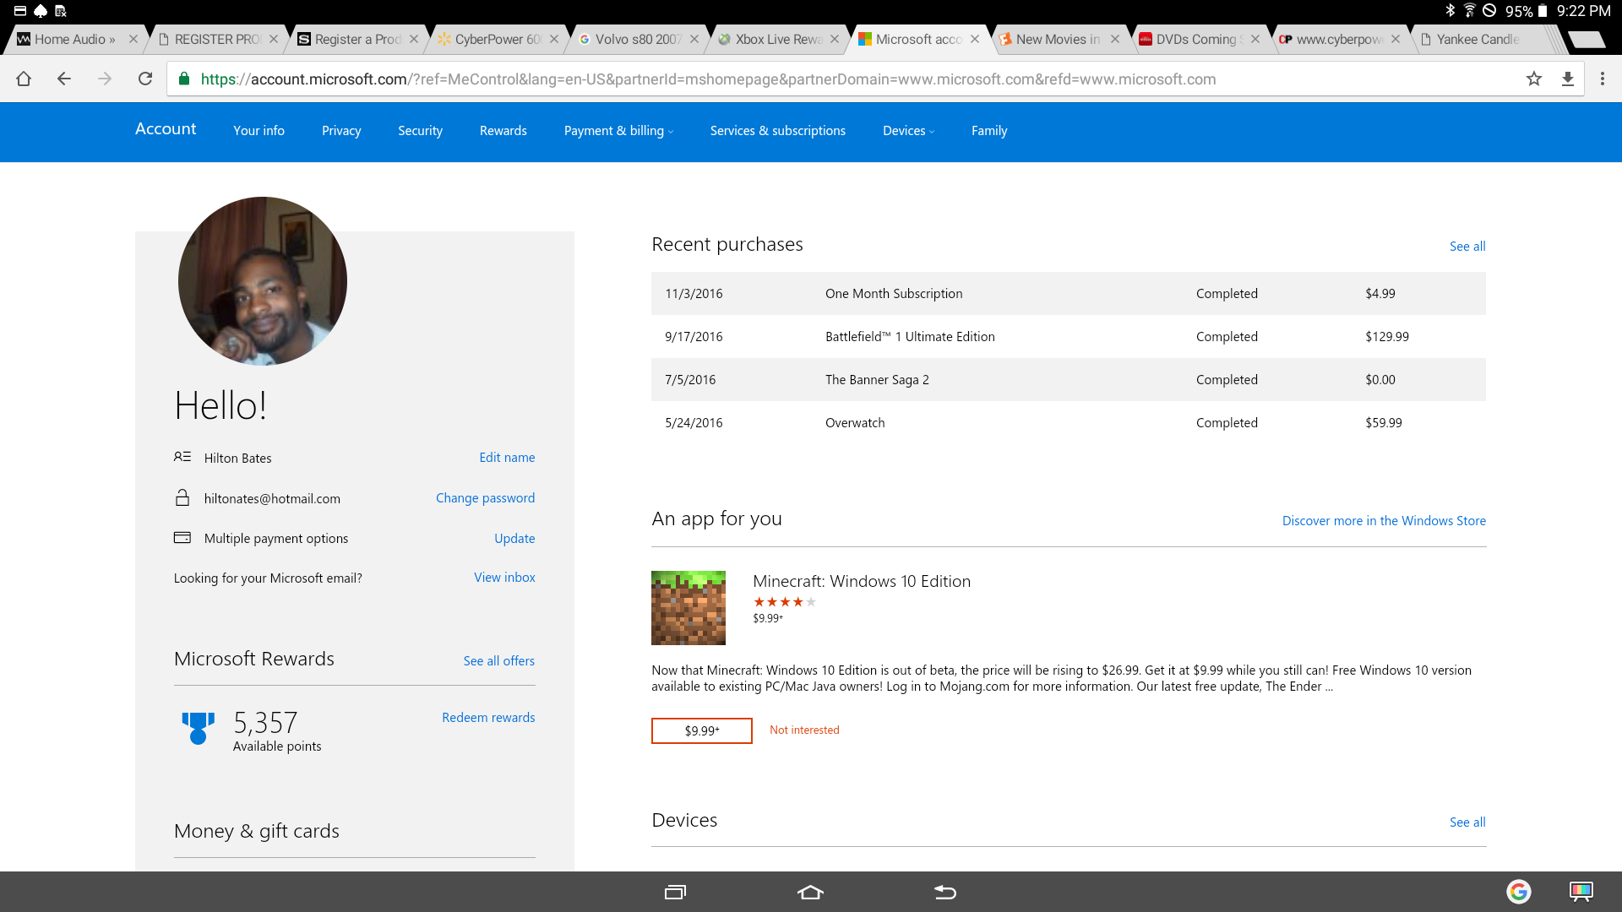Open the Family tab in Account settings
1622x912 pixels.
(x=988, y=130)
